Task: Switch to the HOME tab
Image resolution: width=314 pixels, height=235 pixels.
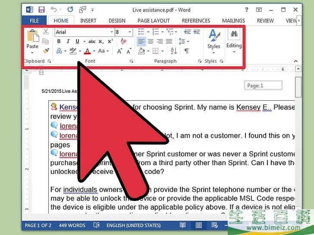Action: (61, 21)
